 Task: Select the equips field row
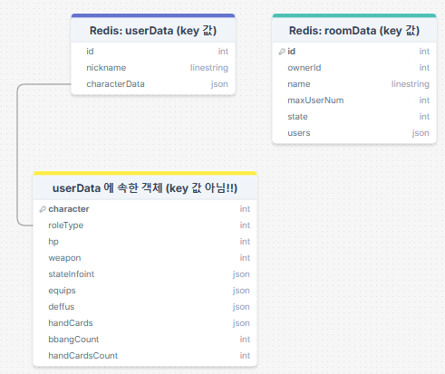(x=145, y=291)
